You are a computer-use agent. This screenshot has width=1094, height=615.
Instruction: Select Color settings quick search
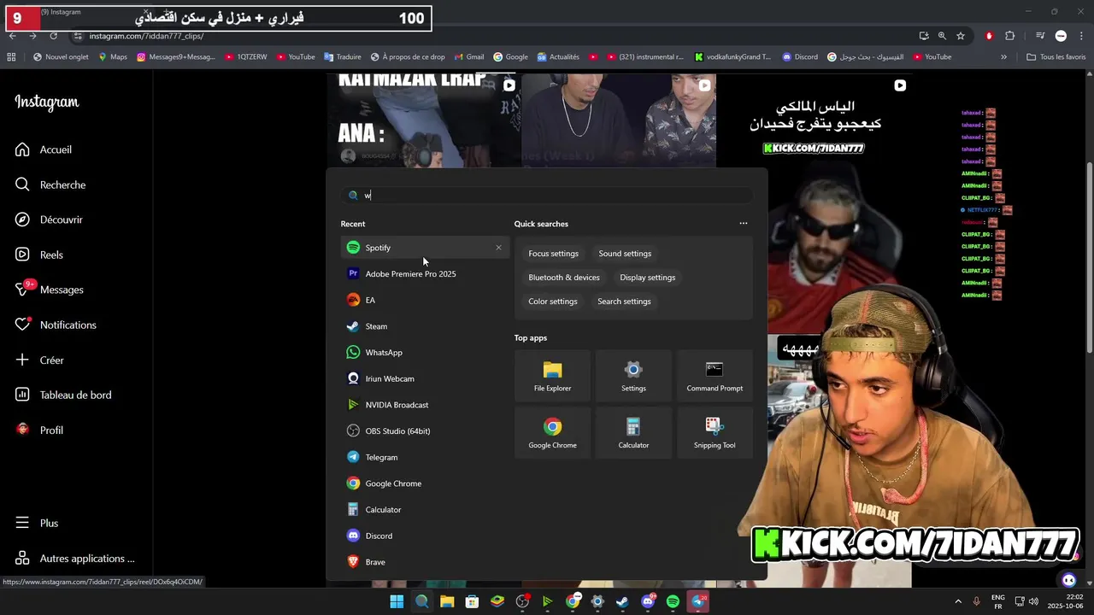tap(552, 302)
